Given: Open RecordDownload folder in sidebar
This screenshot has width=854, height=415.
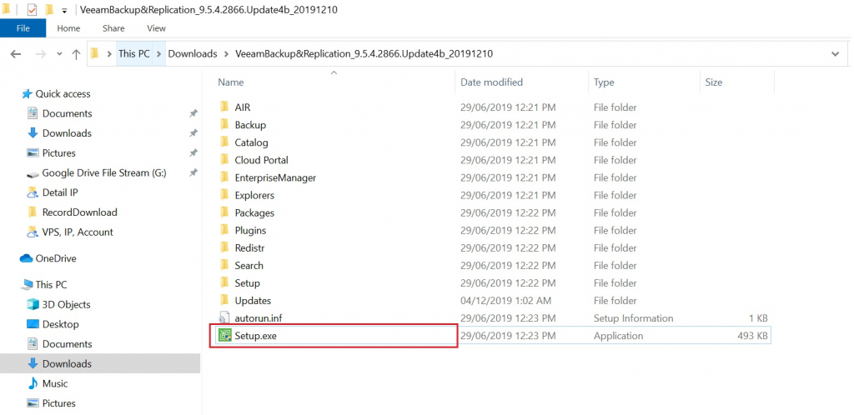Looking at the screenshot, I should 79,212.
